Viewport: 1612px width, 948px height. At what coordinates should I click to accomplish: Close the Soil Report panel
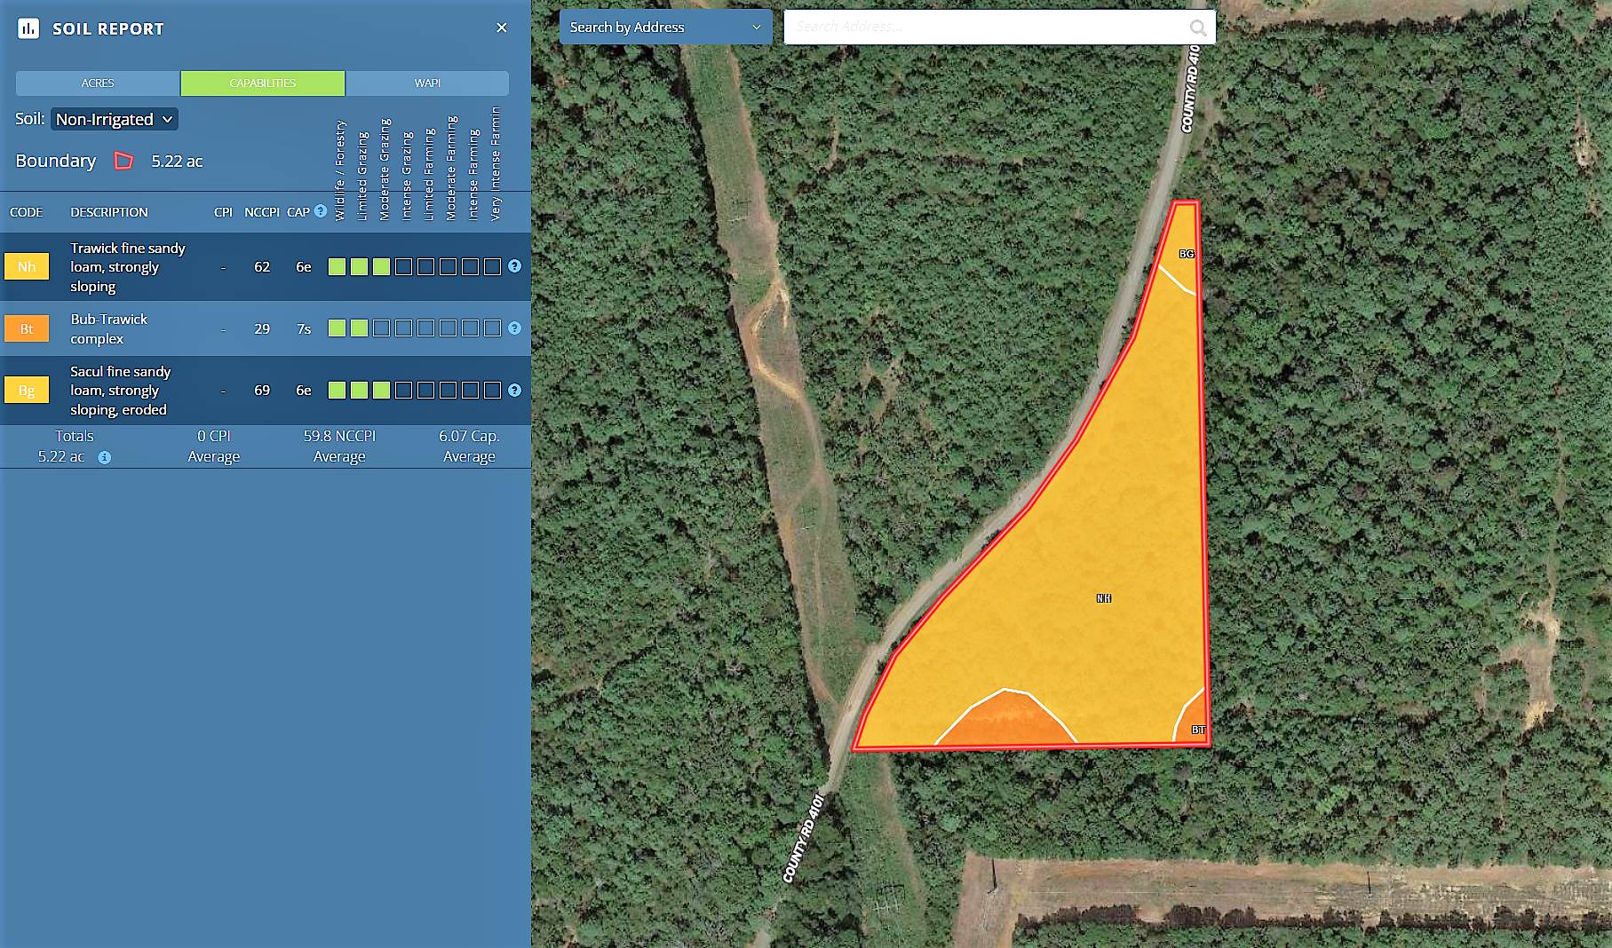click(x=502, y=28)
